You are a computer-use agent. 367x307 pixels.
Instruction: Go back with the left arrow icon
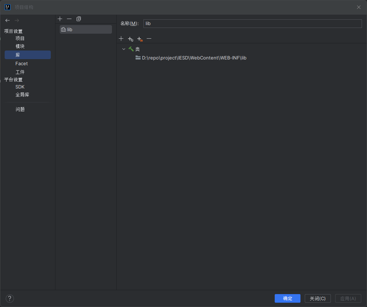pyautogui.click(x=8, y=20)
